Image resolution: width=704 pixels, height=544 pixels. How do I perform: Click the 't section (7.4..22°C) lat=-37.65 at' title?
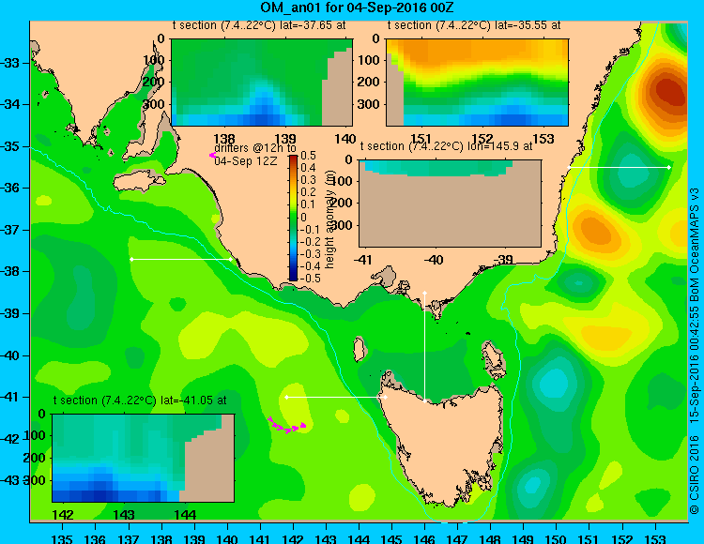[x=259, y=25]
